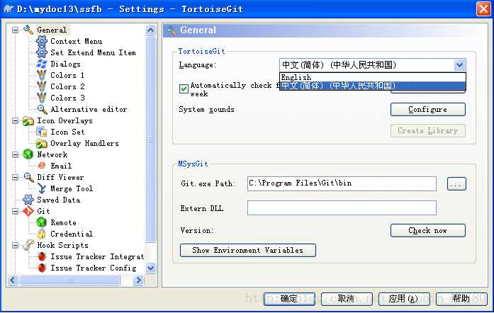Image resolution: width=494 pixels, height=313 pixels.
Task: Click the Language combo box arrow
Action: pos(460,65)
